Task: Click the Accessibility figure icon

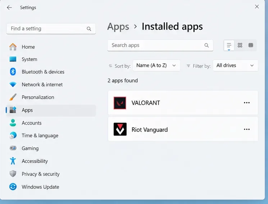Action: (13, 161)
